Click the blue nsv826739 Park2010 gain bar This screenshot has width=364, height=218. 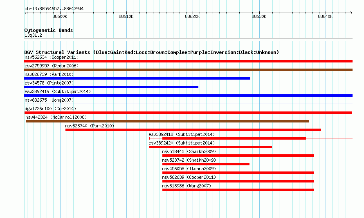(137, 78)
